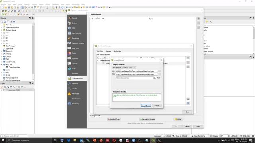
Task: Open Processing menu in menu bar
Action: [x=75, y=4]
